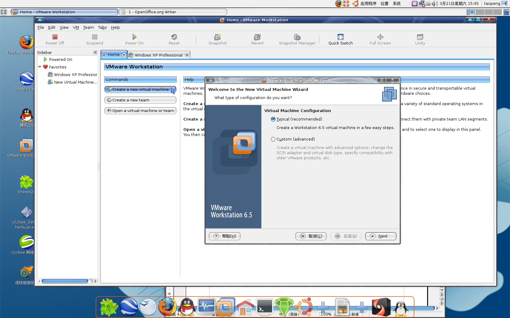Viewport: 510px width, 318px height.
Task: Open the Edit menu
Action: pos(52,27)
